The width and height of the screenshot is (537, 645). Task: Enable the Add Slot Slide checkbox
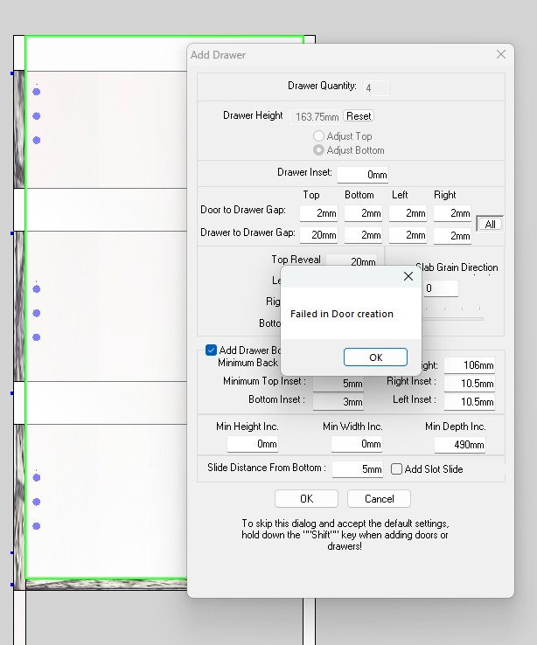pos(397,469)
